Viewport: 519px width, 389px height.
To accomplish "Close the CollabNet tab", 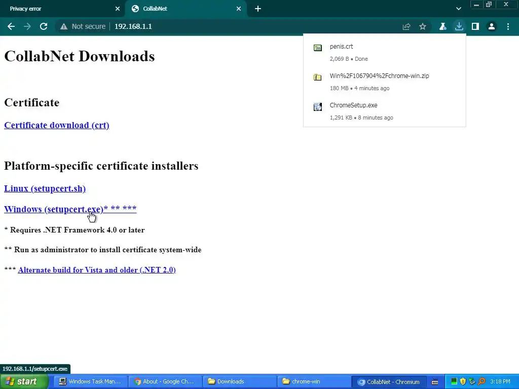I will 239,9.
